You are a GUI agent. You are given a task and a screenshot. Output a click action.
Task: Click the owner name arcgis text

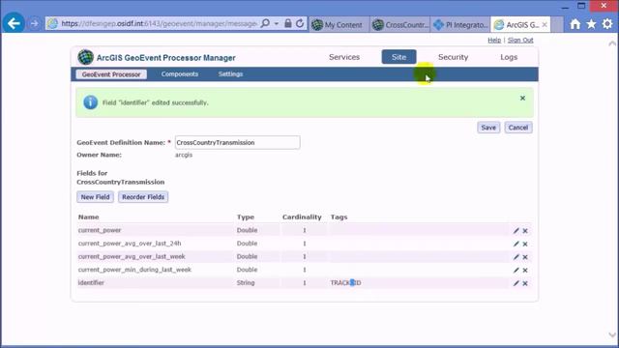tap(184, 155)
